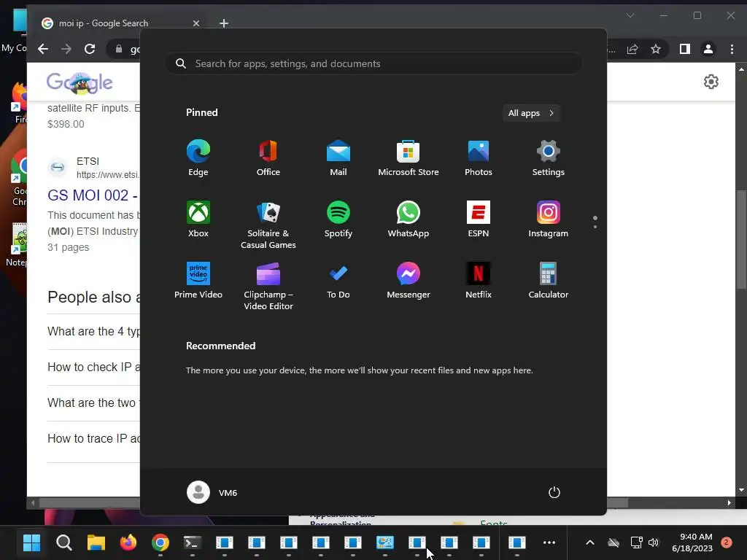Image resolution: width=747 pixels, height=560 pixels.
Task: Launch the Photos app
Action: pyautogui.click(x=479, y=158)
